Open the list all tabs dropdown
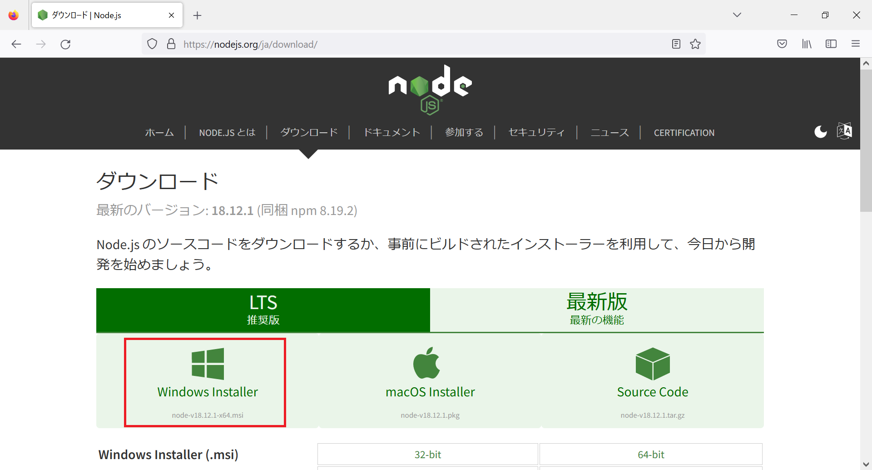This screenshot has height=470, width=872. pyautogui.click(x=737, y=15)
